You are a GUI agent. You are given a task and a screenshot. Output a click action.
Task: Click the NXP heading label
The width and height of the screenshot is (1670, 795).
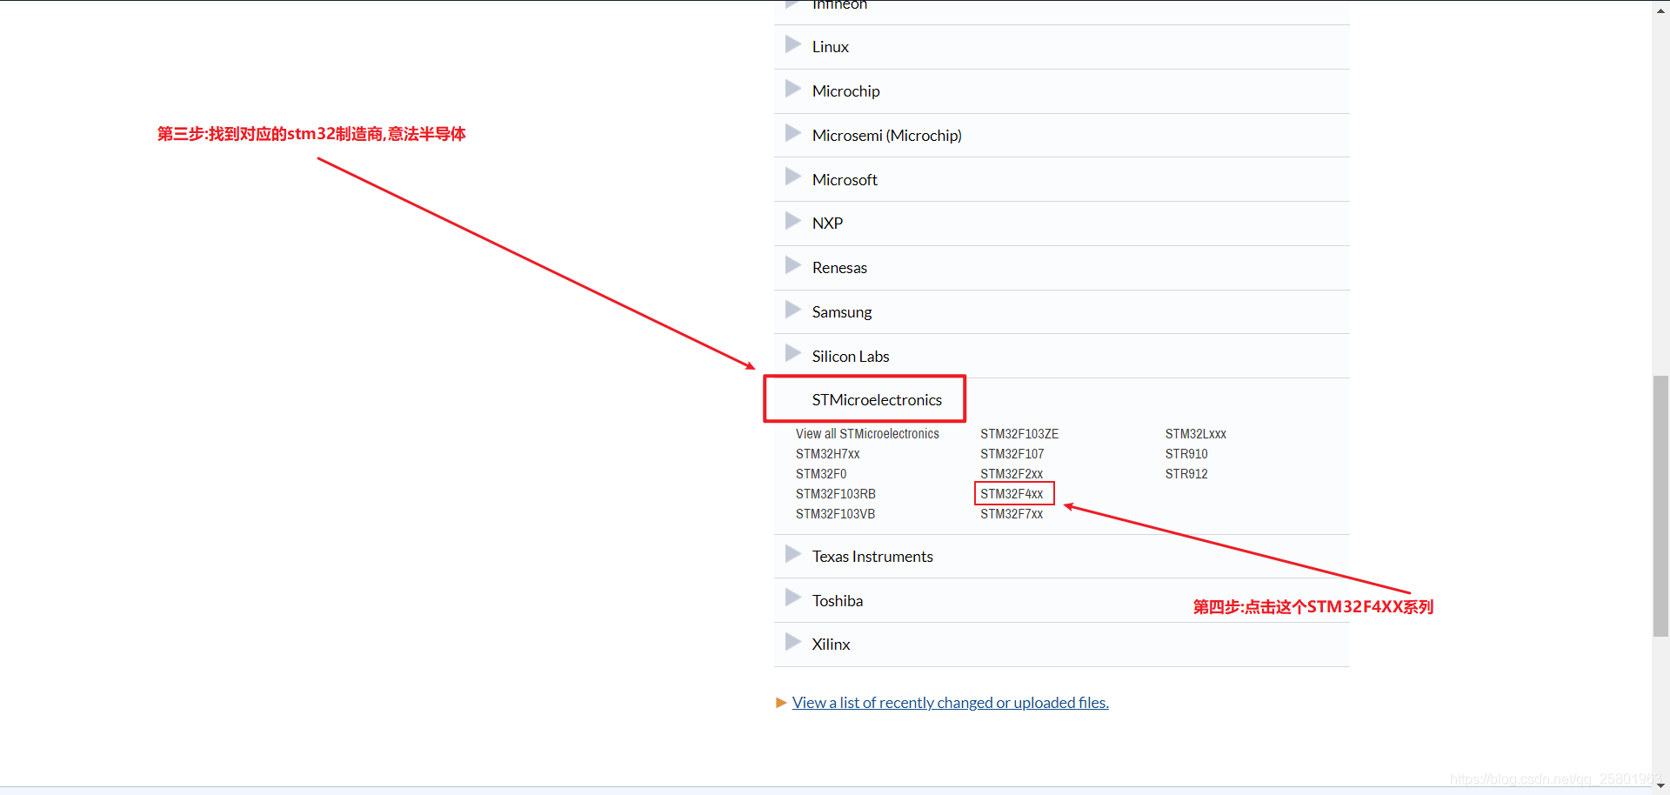[x=827, y=224]
